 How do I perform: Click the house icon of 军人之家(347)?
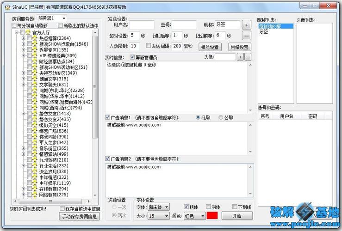pos(35,142)
